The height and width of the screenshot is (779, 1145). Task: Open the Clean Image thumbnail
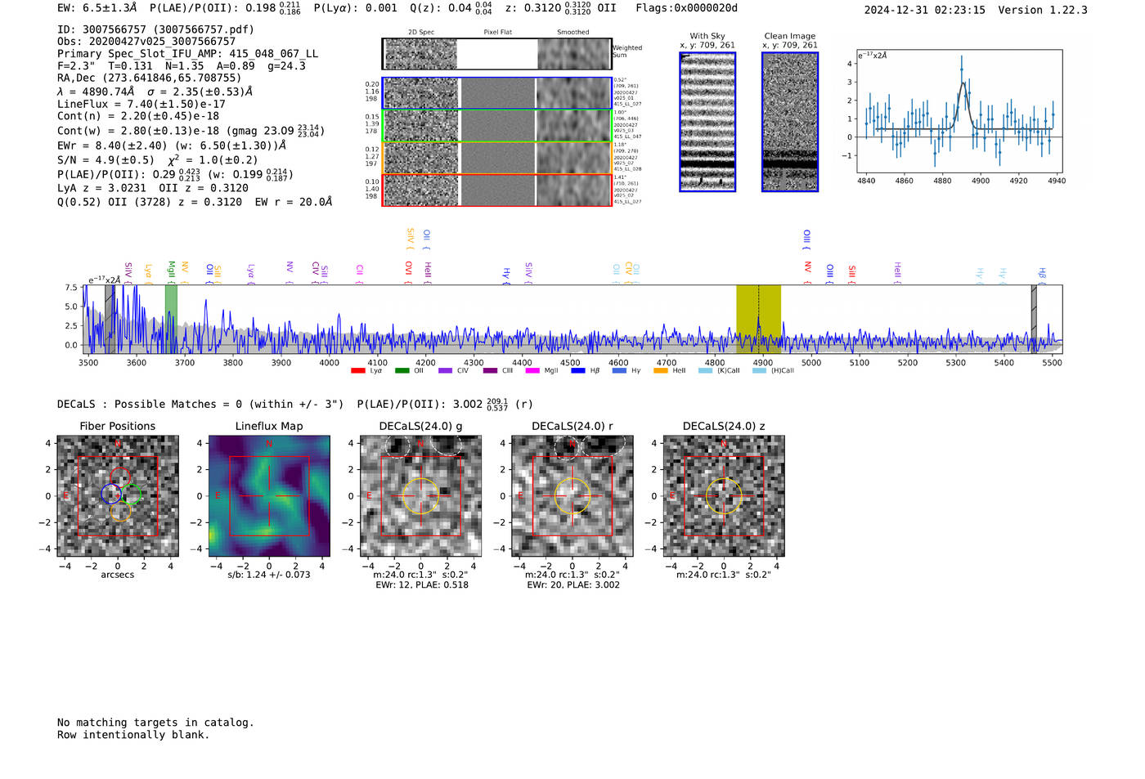tap(790, 122)
